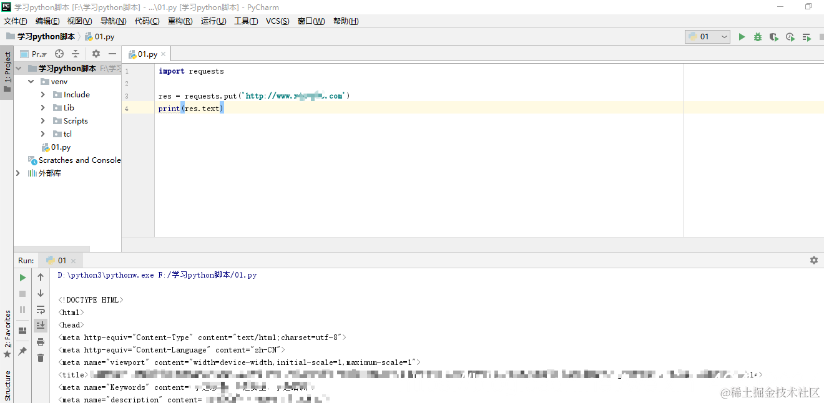Close the 01 run tab
This screenshot has height=403, width=824.
click(73, 261)
